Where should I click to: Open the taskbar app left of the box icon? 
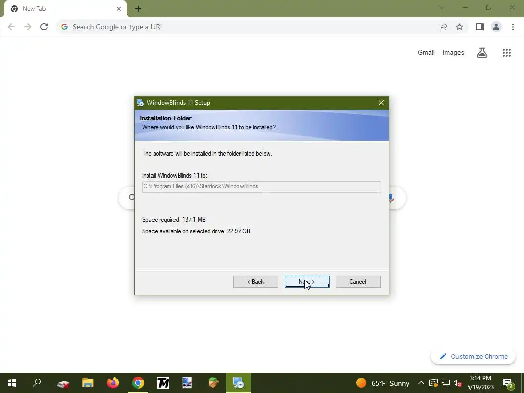(x=188, y=383)
